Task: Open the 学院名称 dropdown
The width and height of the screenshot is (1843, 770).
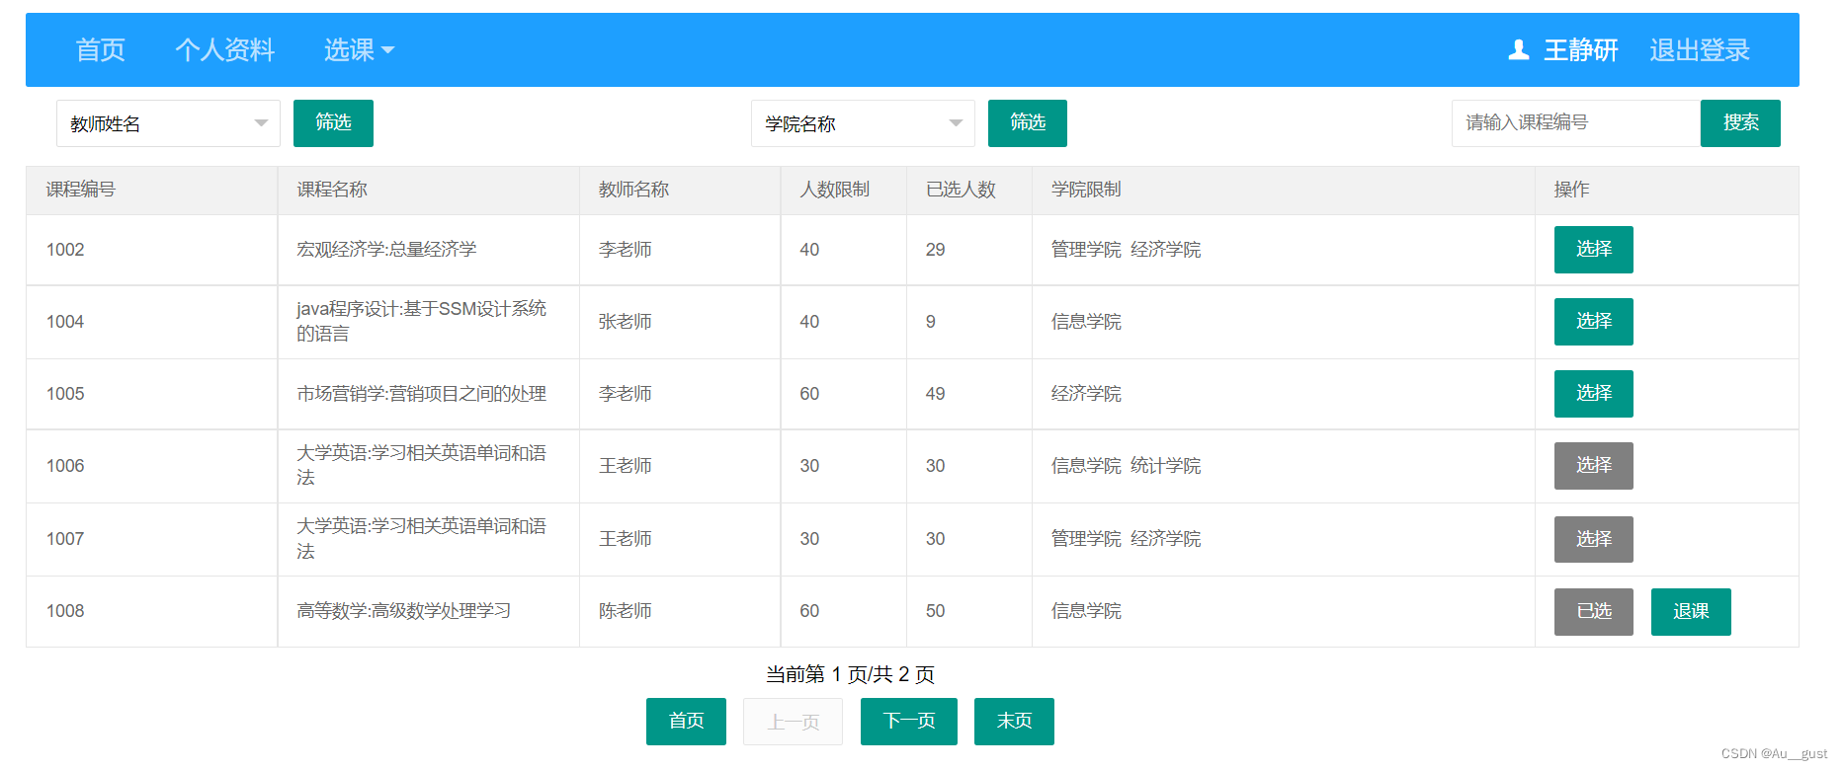Action: coord(863,123)
